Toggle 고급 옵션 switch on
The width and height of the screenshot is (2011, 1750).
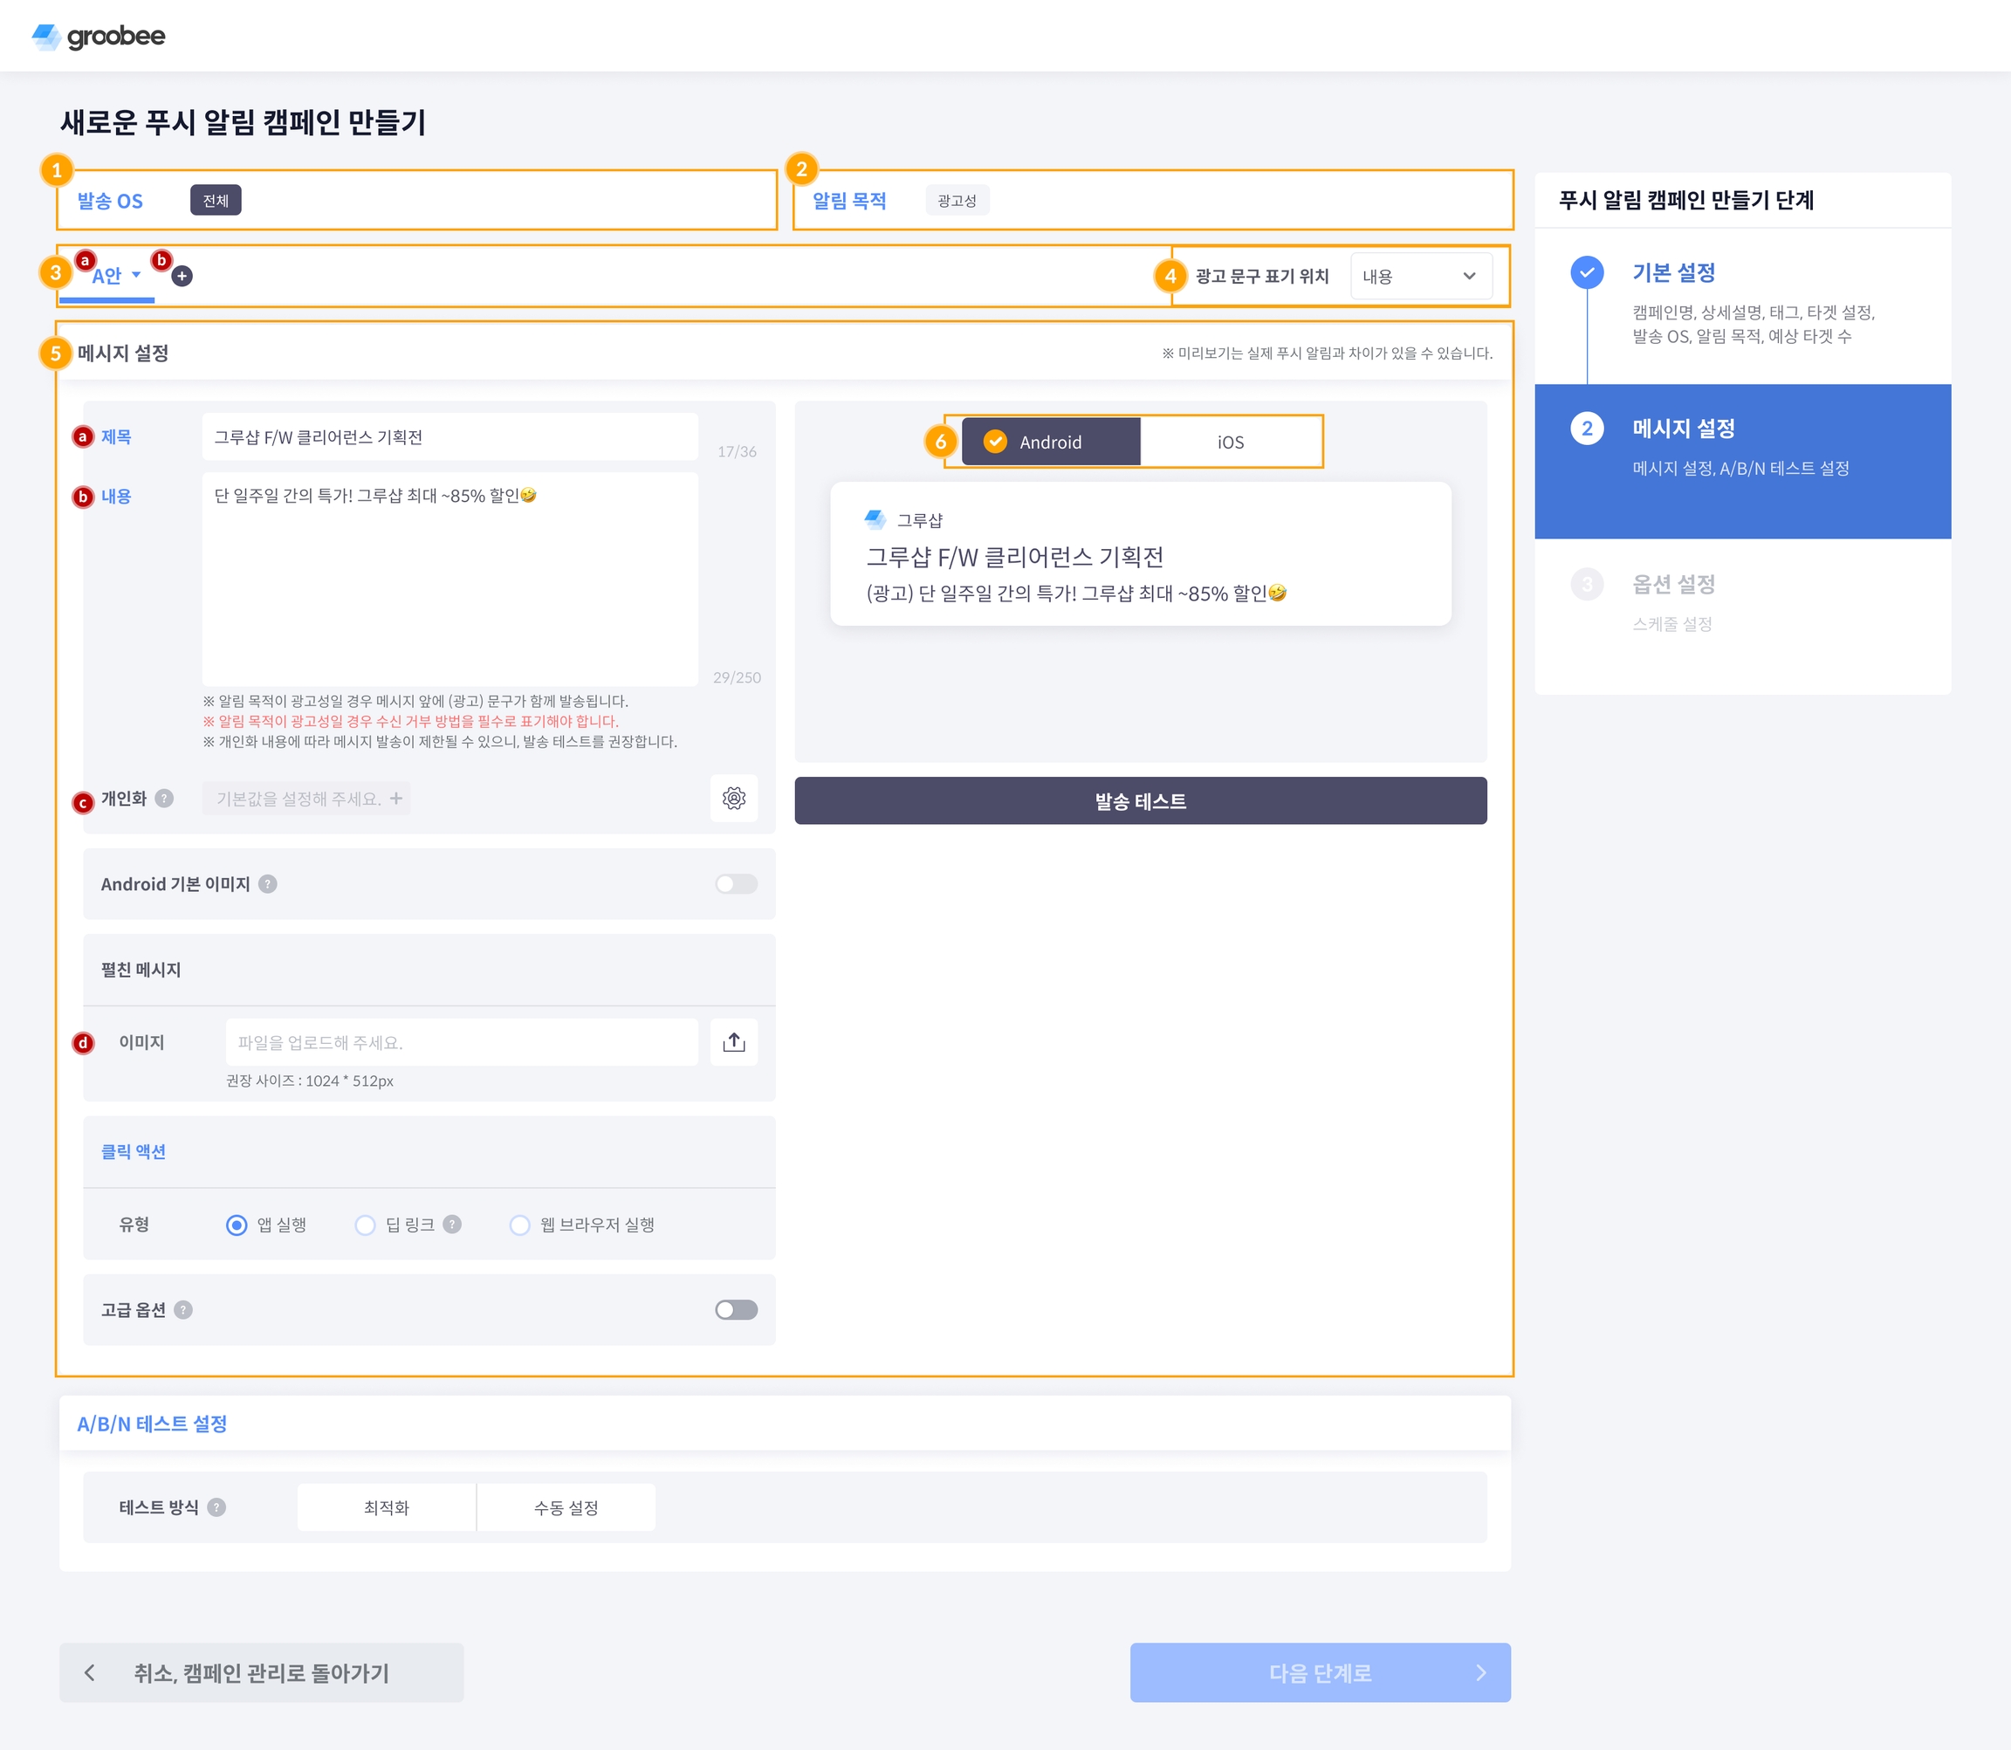click(x=736, y=1309)
